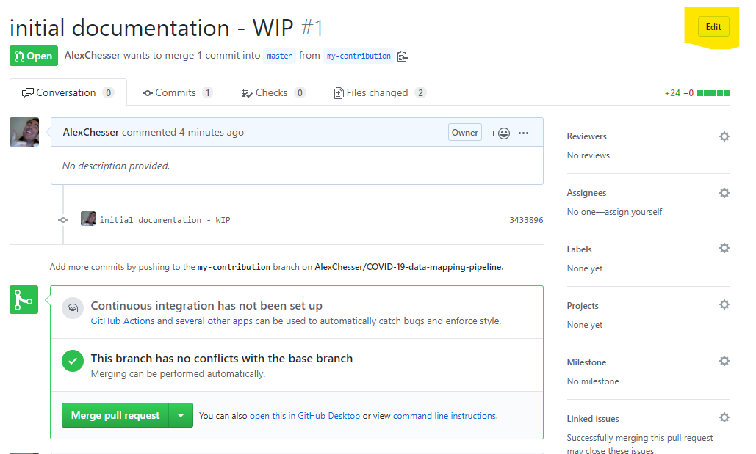Click the AlexChesser username in the comment header

(90, 132)
